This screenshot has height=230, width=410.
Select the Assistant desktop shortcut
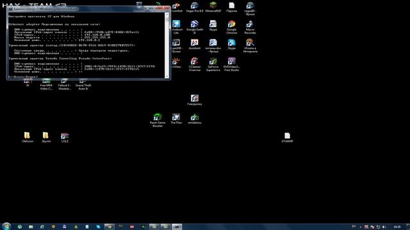coord(195,44)
